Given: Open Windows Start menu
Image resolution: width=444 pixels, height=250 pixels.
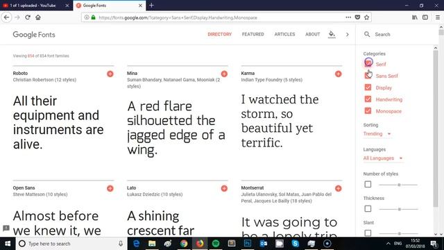Looking at the screenshot, I should pyautogui.click(x=8, y=244).
